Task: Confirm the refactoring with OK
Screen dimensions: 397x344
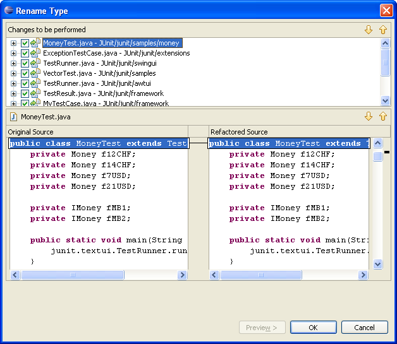Action: click(313, 328)
